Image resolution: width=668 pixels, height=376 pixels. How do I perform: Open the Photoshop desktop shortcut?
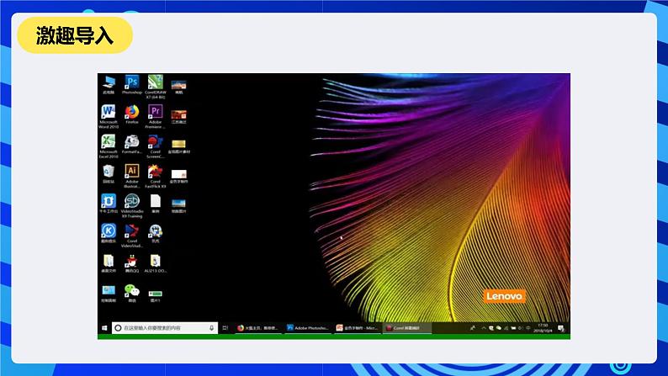point(132,85)
